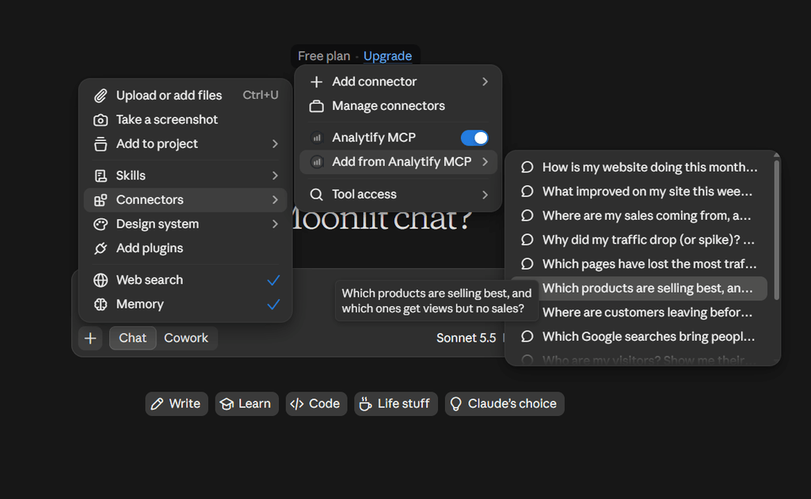Viewport: 811px width, 499px height.
Task: Select Add plugins menu entry
Action: [185, 248]
